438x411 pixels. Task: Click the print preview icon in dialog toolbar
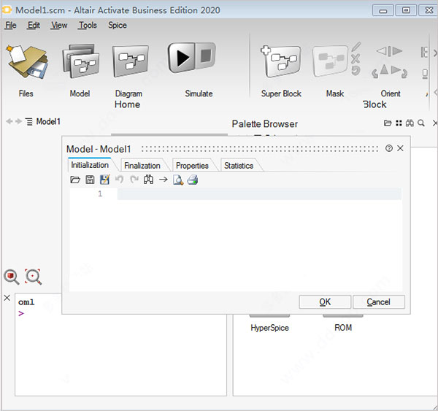click(178, 180)
